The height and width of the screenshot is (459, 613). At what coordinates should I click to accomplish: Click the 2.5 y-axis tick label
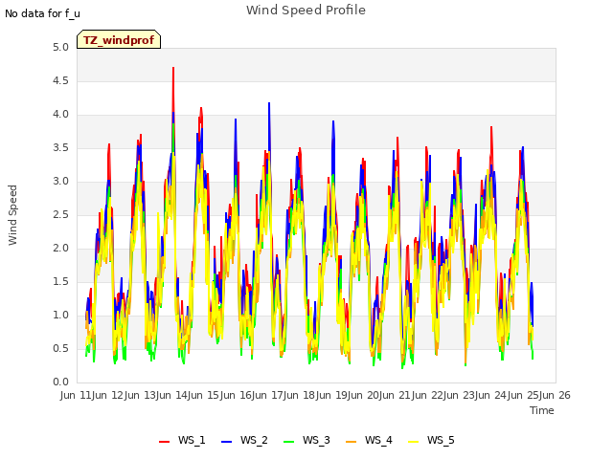[60, 215]
